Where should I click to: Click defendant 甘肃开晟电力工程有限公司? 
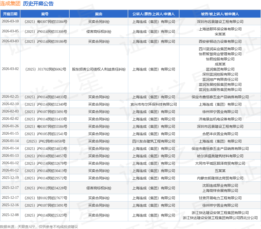click(x=220, y=198)
